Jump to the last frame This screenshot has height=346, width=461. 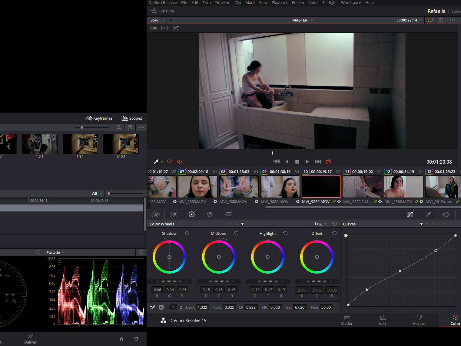pyautogui.click(x=317, y=161)
